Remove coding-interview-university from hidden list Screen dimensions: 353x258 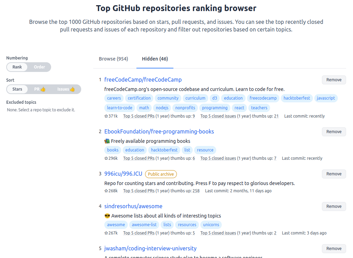(x=334, y=249)
